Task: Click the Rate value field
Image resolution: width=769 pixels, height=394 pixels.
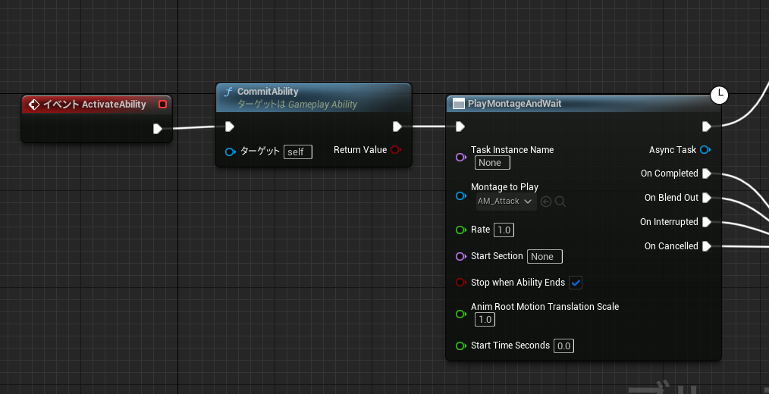Action: coord(504,230)
